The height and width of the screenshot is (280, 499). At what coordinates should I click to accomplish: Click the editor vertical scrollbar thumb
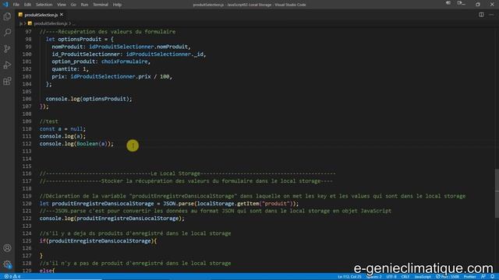(497, 194)
